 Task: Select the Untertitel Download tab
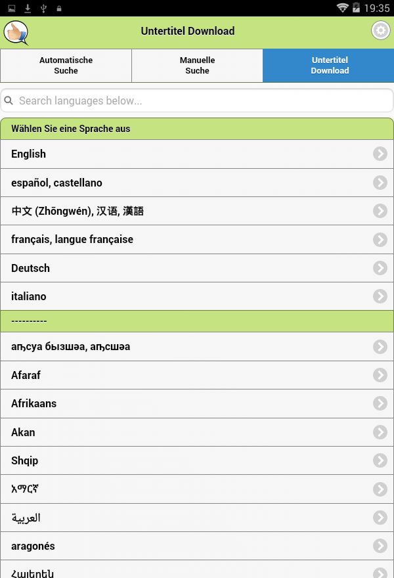coord(328,65)
